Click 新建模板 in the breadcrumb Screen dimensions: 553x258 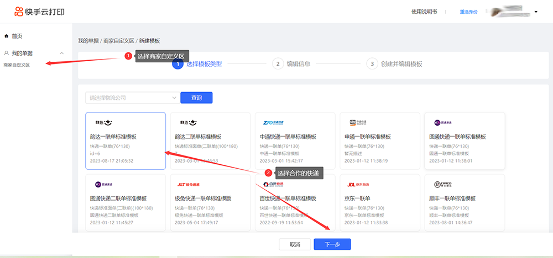[149, 41]
